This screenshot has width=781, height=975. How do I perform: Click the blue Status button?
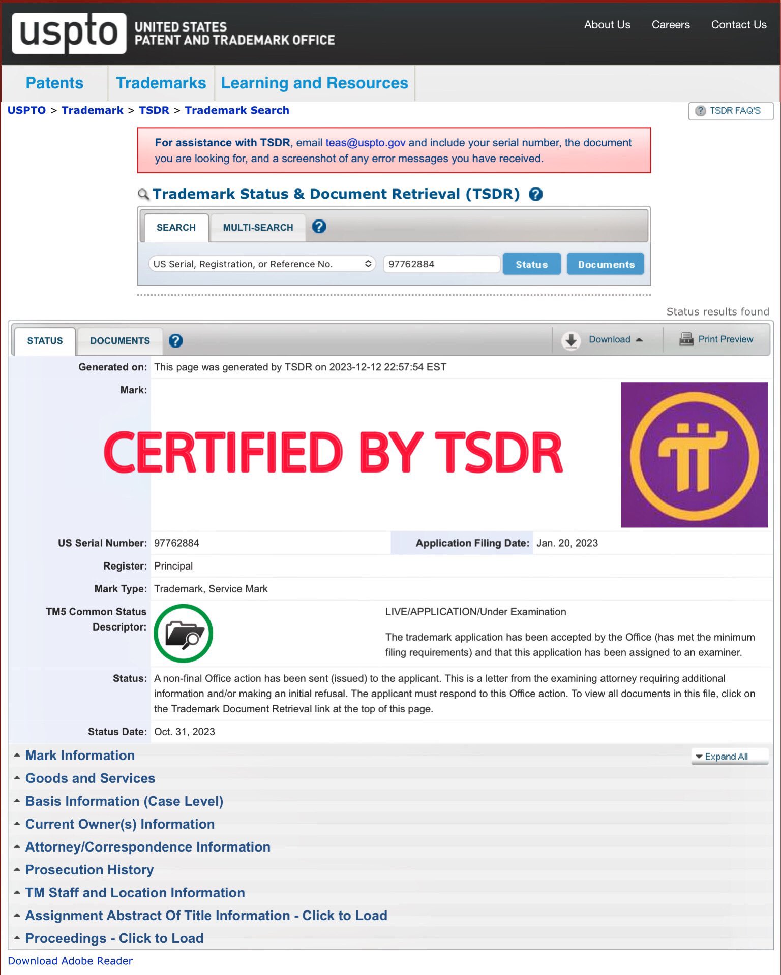tap(532, 264)
